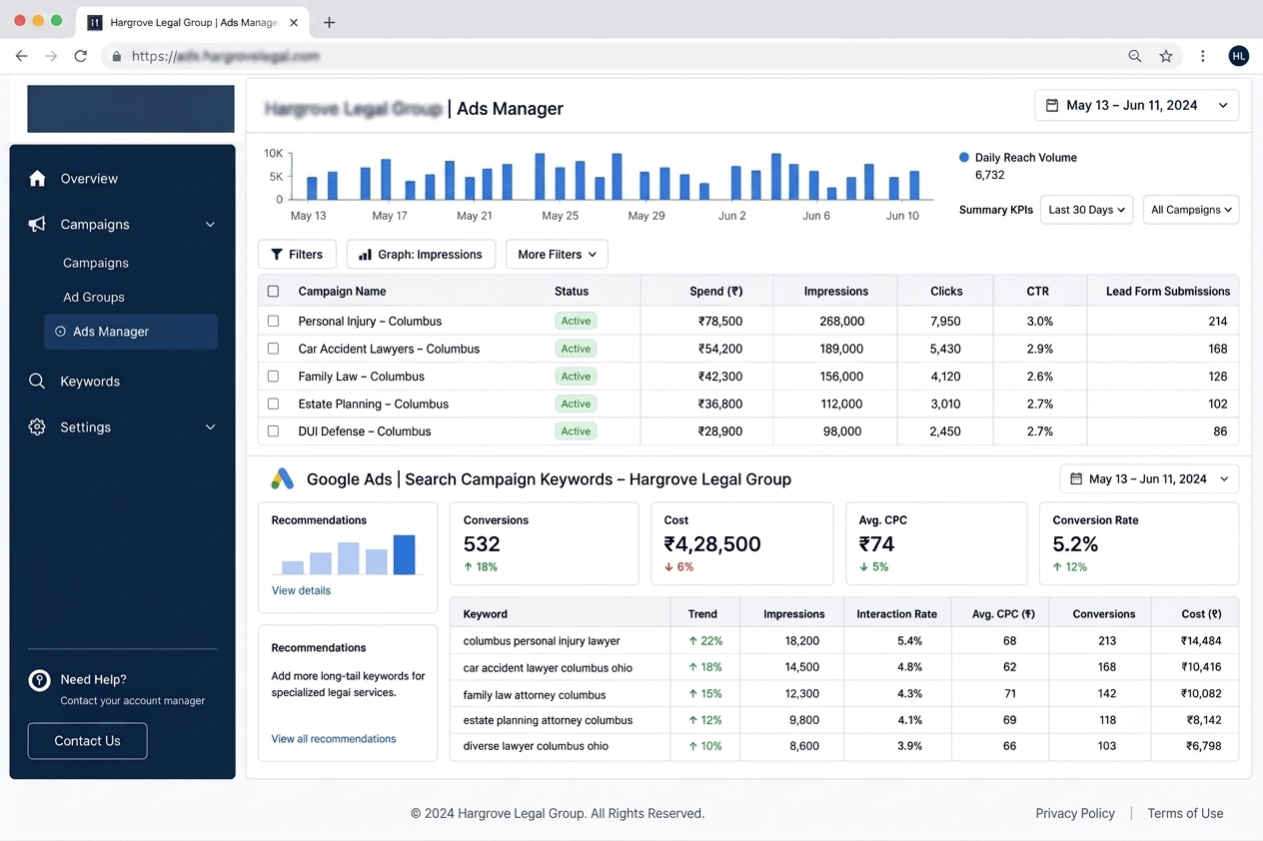Click the browser back arrow
Screen dimensions: 1263x841
21,56
